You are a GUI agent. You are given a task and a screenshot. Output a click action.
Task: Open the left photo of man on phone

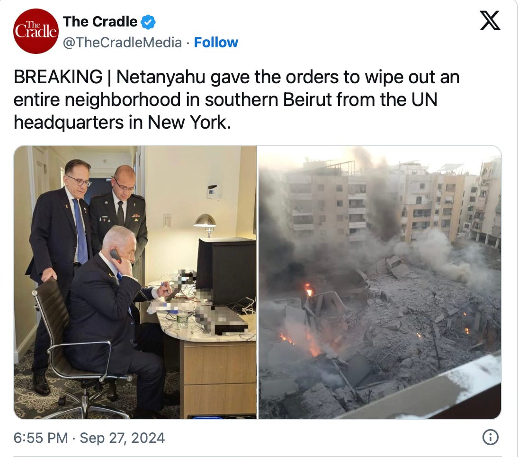[135, 282]
